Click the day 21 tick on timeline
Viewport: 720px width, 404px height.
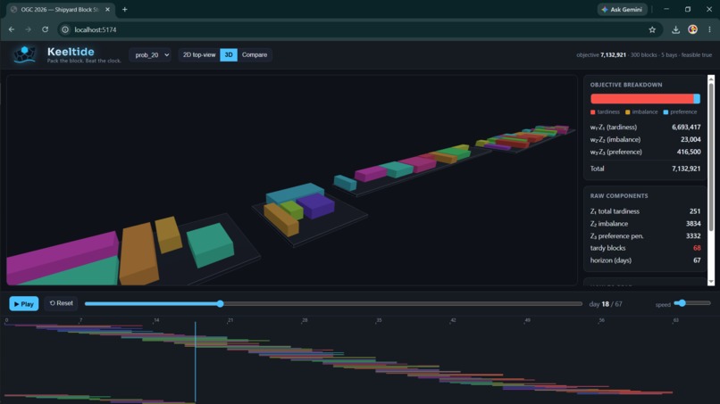[230, 320]
